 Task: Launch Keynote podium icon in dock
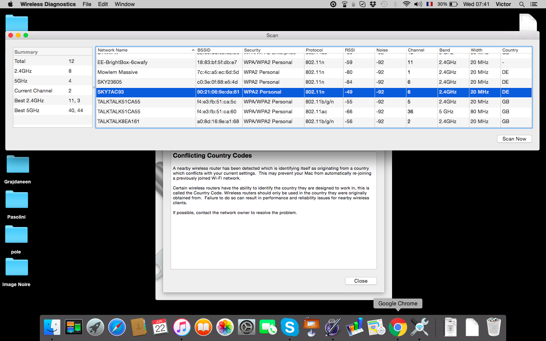pos(311,327)
